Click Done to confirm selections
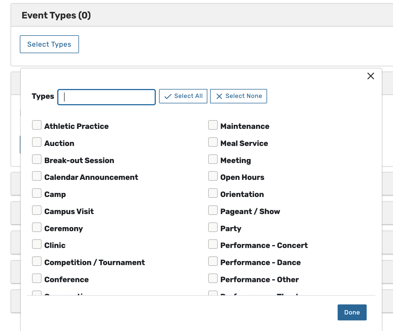 [x=352, y=312]
